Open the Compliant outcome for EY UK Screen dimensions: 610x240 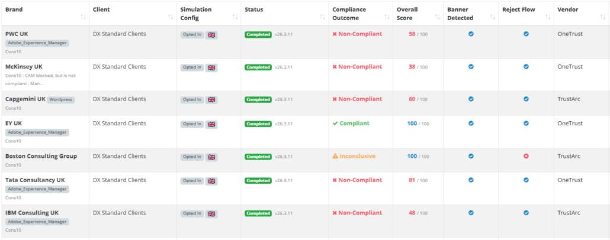351,124
